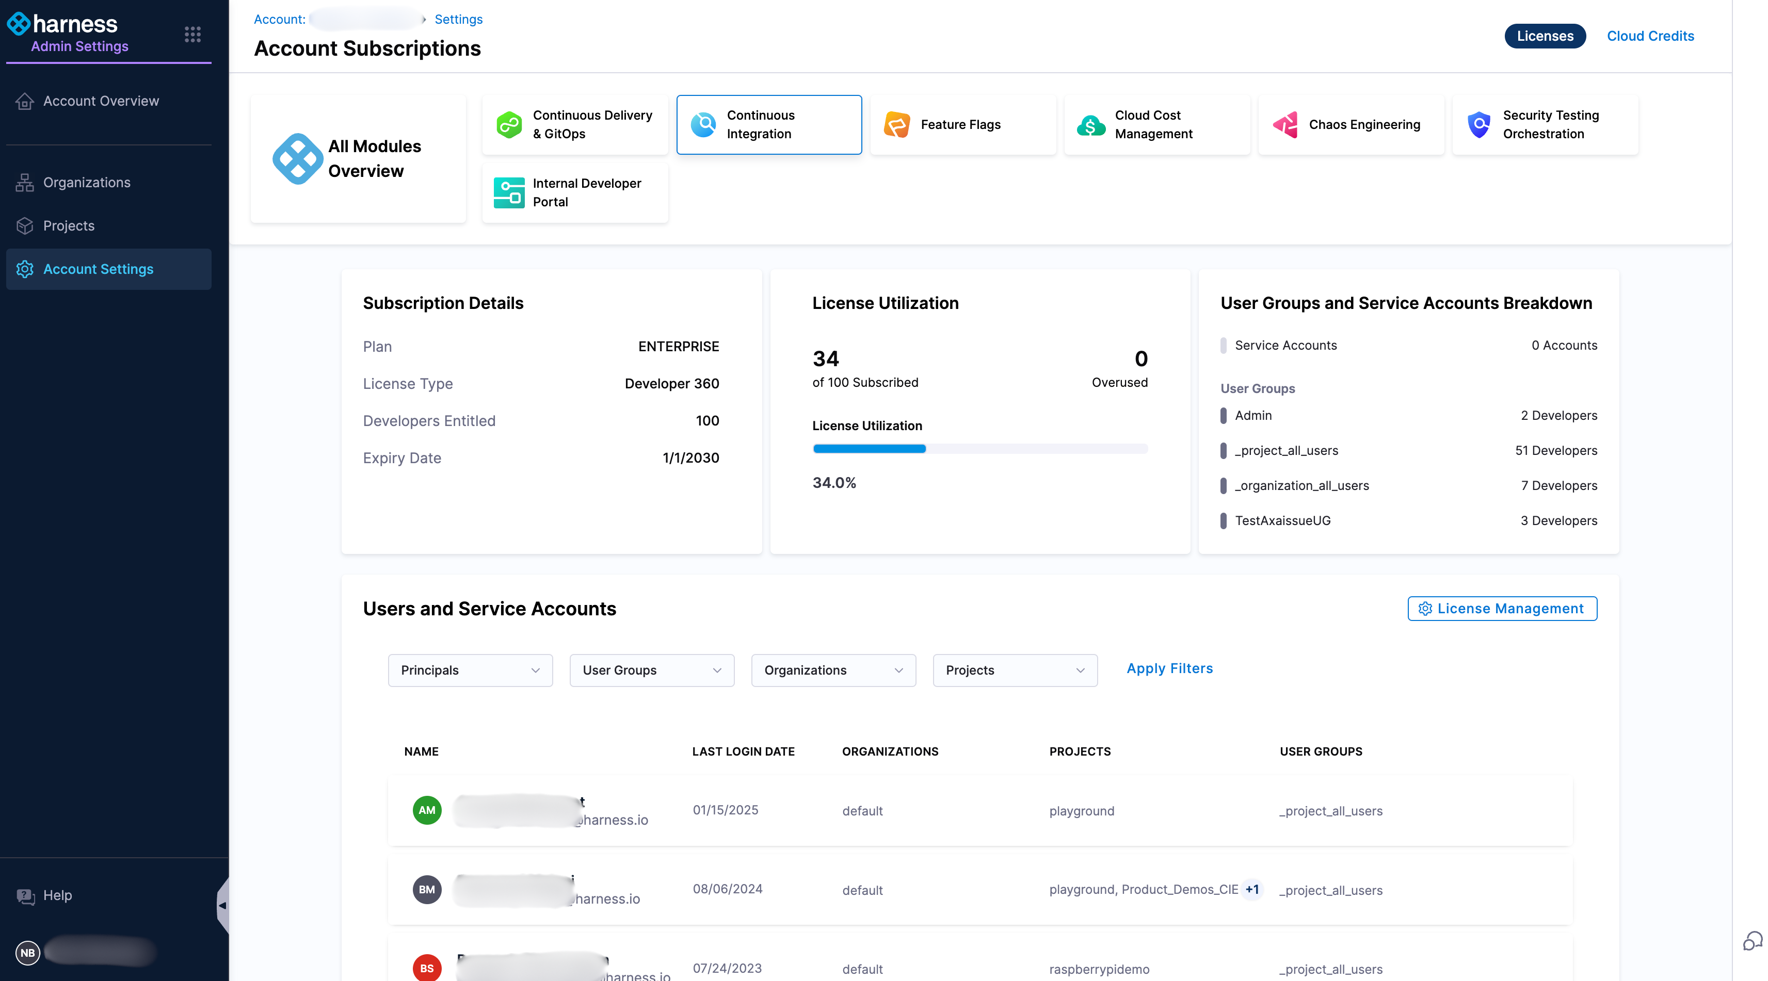Screen dimensions: 1768x981
Task: Select the Cloud Cost Management icon
Action: [1090, 125]
